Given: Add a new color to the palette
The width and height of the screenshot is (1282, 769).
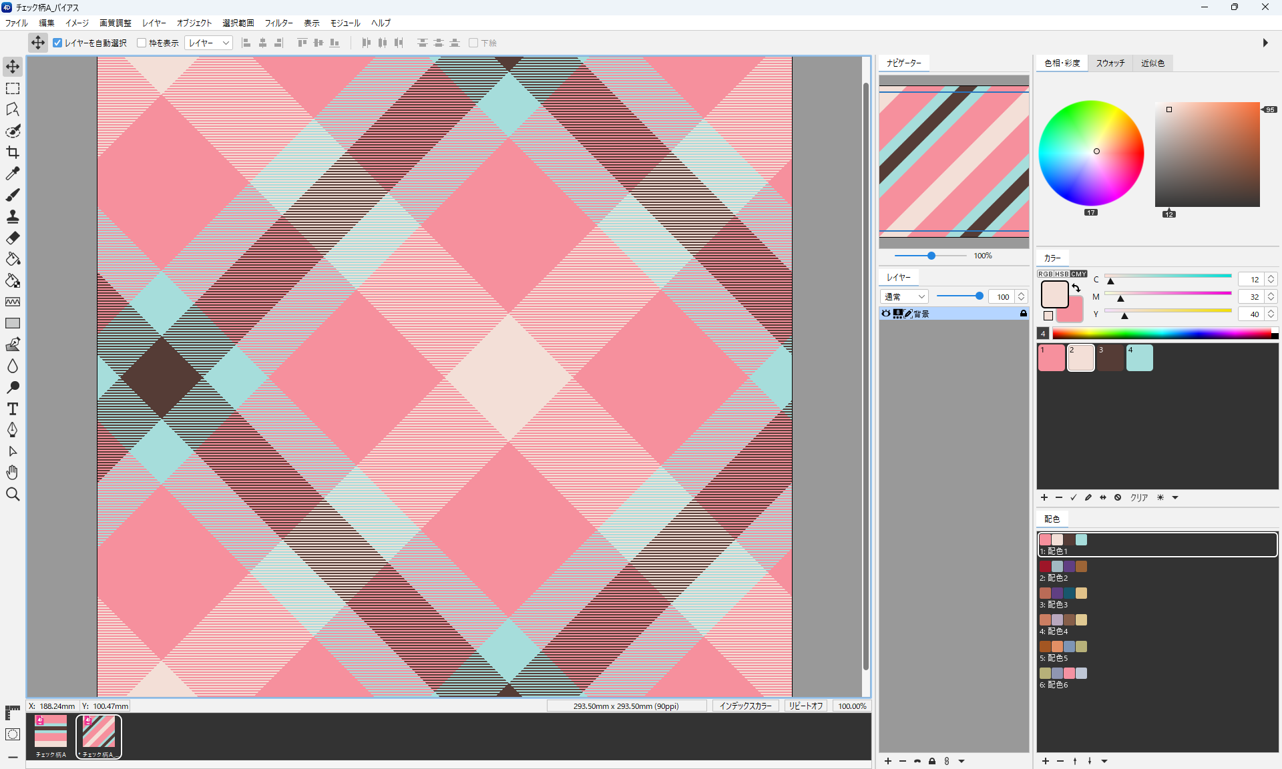Looking at the screenshot, I should pos(1044,497).
